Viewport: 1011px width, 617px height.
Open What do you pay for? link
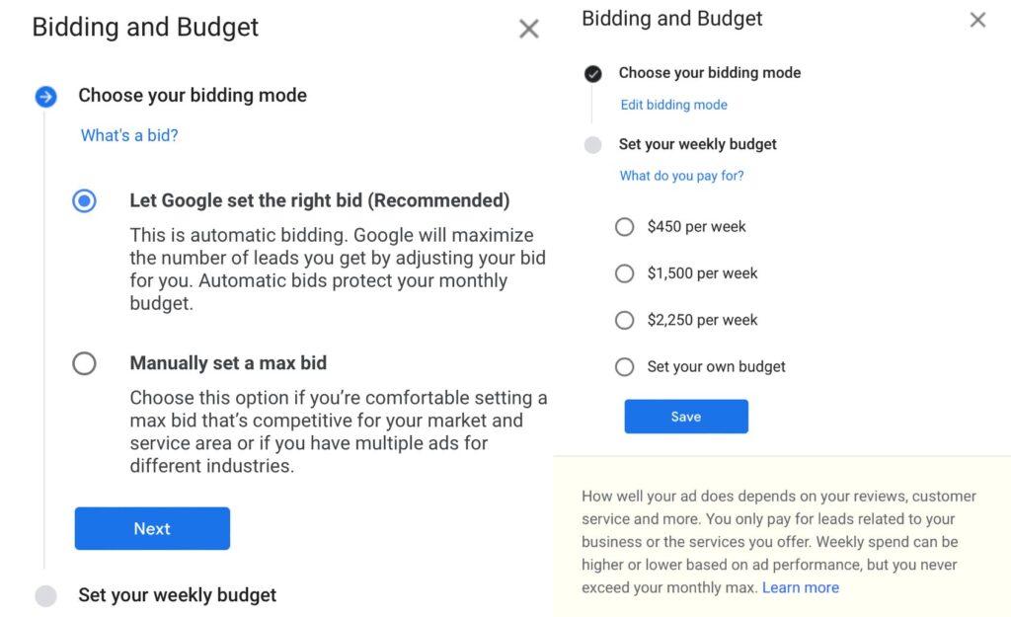point(681,176)
